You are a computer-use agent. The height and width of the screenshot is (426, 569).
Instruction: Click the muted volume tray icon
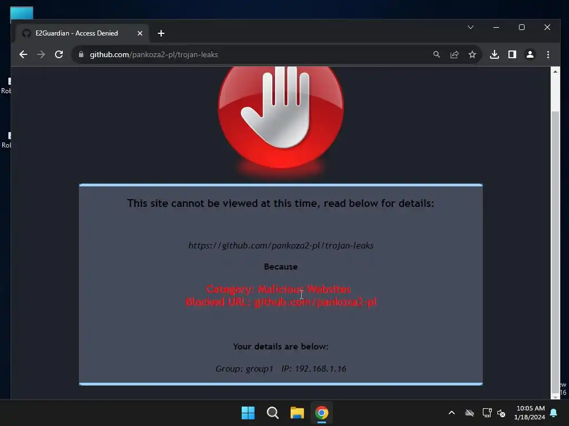pyautogui.click(x=501, y=413)
